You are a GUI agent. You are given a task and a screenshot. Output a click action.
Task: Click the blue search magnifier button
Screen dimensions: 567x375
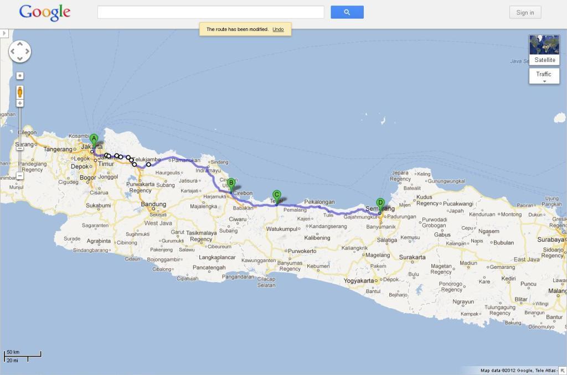tap(347, 12)
